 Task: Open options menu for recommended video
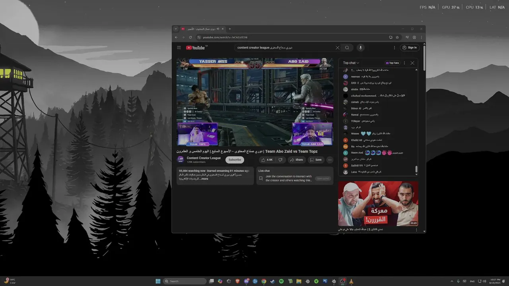(416, 230)
